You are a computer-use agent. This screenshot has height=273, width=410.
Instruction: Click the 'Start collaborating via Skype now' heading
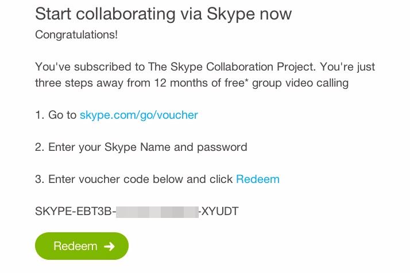pos(163,13)
